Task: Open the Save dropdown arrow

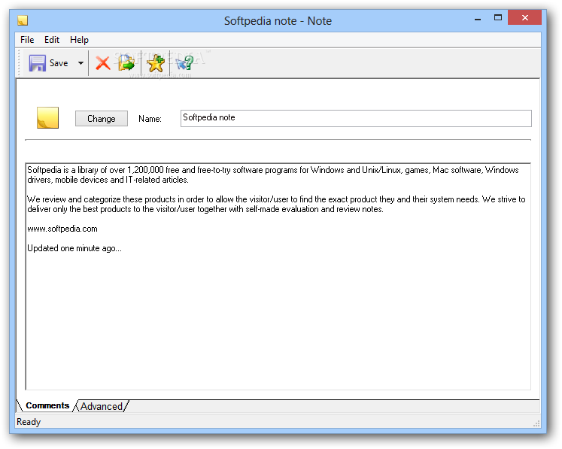Action: (x=81, y=63)
